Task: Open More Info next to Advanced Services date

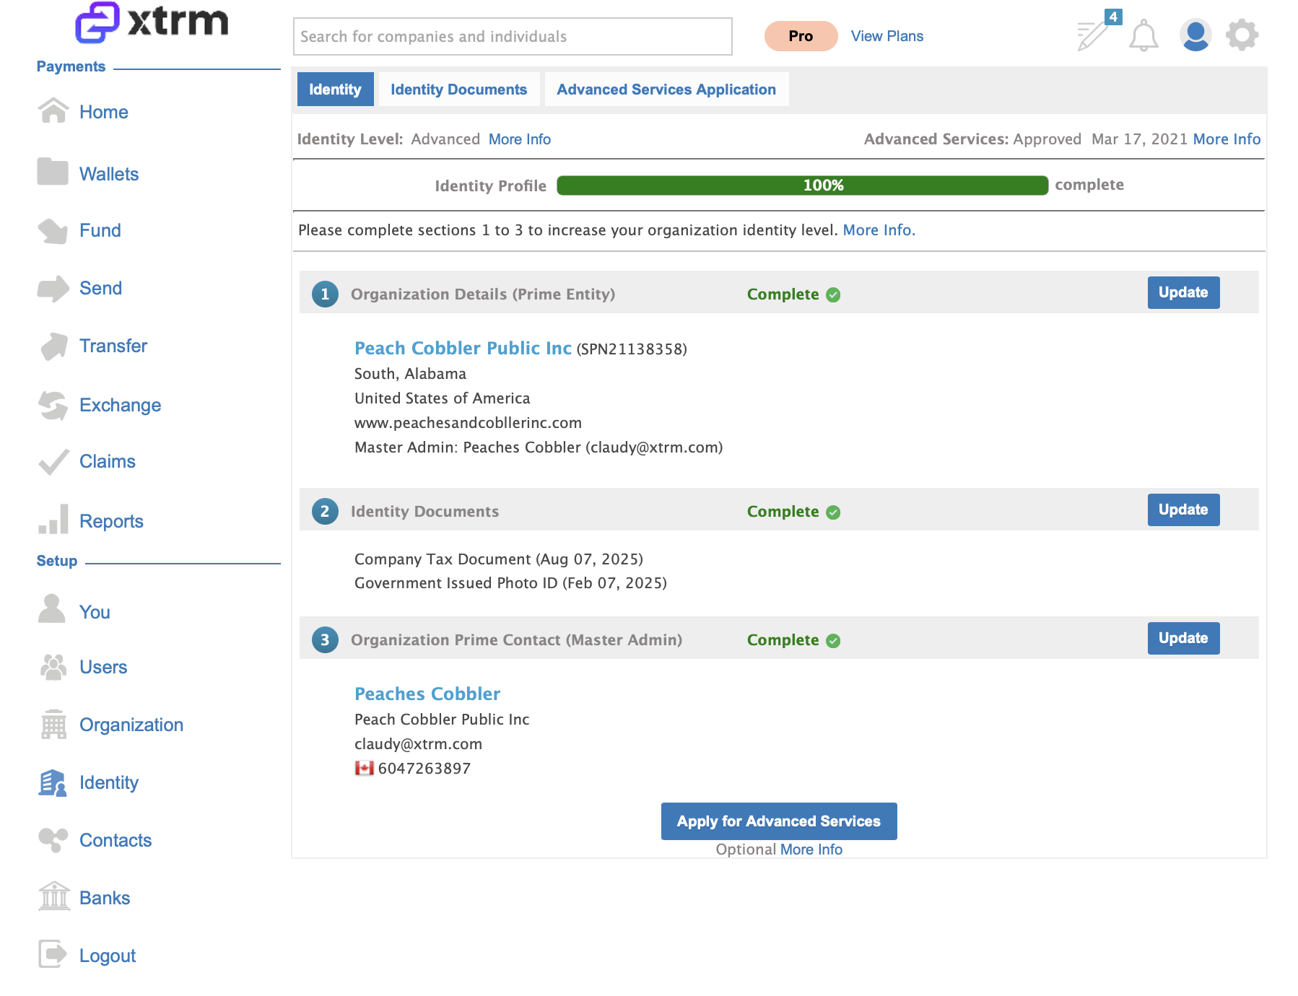Action: (x=1227, y=139)
